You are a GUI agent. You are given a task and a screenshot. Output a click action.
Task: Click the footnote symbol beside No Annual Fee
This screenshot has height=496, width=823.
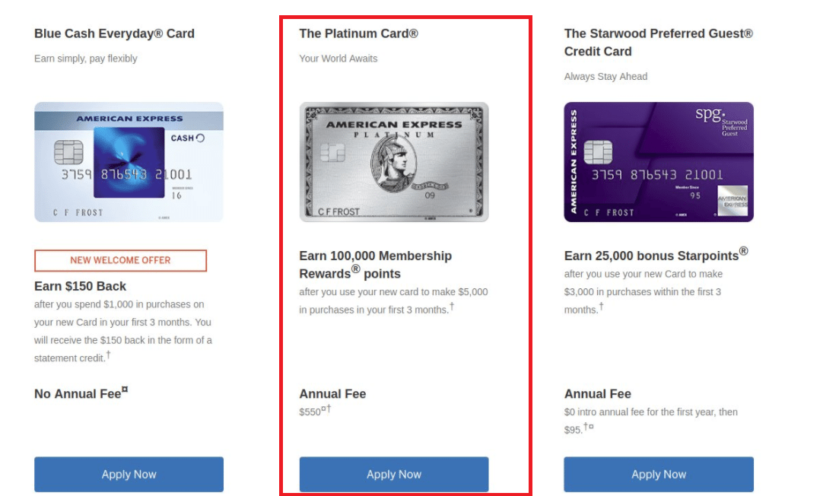coord(125,390)
